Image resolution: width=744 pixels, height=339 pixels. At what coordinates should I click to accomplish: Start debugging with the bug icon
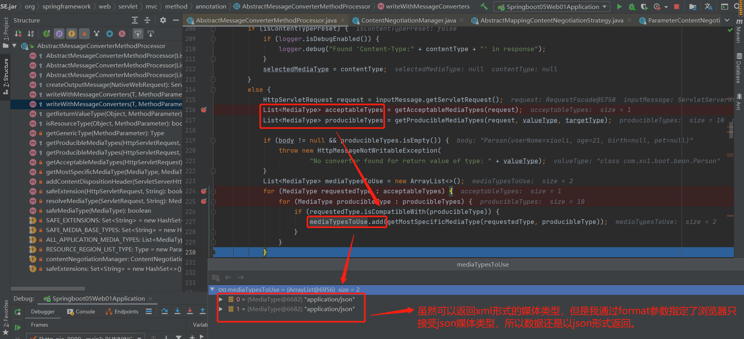pyautogui.click(x=632, y=7)
